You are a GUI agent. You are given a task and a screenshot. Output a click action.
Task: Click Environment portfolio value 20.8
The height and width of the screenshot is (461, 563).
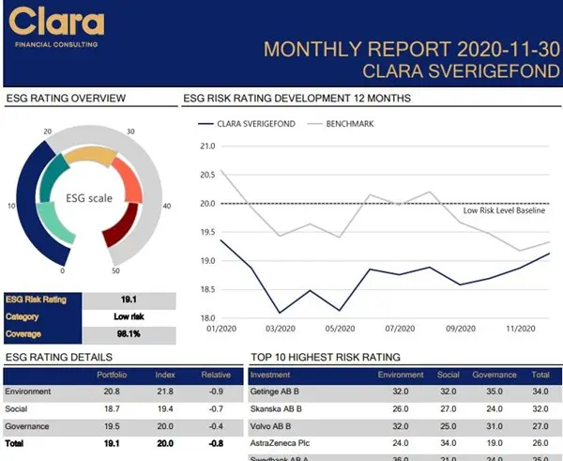(x=112, y=392)
